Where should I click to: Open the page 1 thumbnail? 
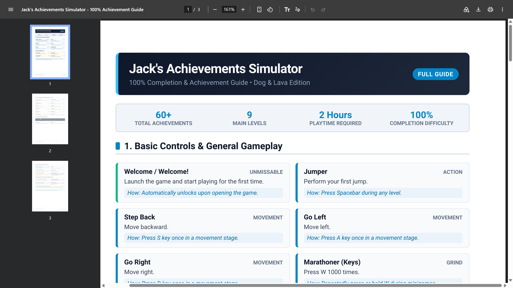tap(50, 52)
